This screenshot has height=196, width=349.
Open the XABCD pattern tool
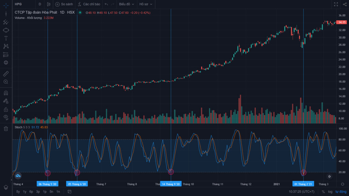[6, 46]
